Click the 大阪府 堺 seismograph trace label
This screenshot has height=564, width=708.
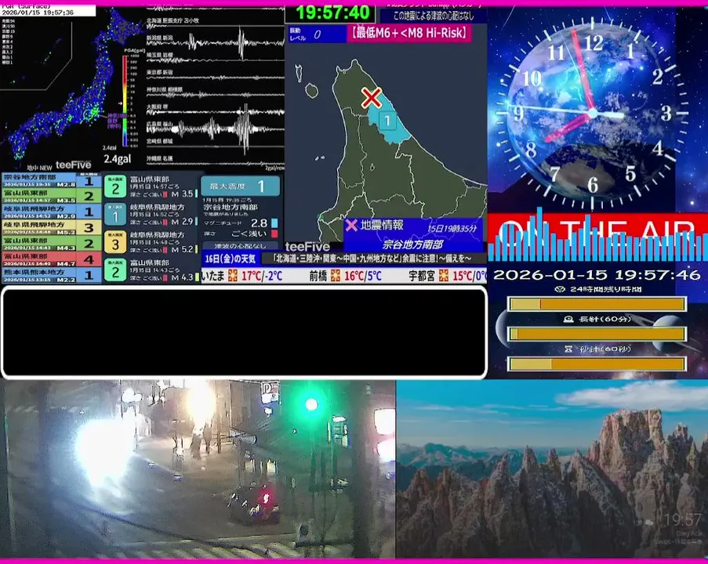tap(157, 107)
